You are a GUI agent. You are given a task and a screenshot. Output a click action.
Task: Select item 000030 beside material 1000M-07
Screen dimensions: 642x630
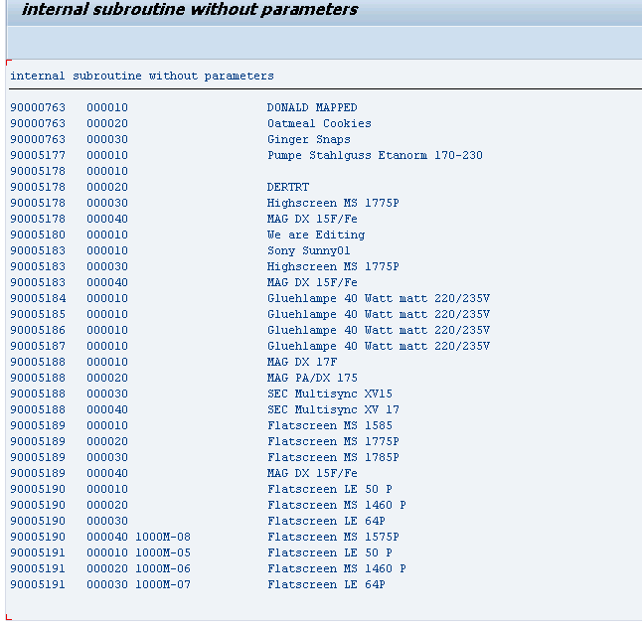[x=107, y=584]
